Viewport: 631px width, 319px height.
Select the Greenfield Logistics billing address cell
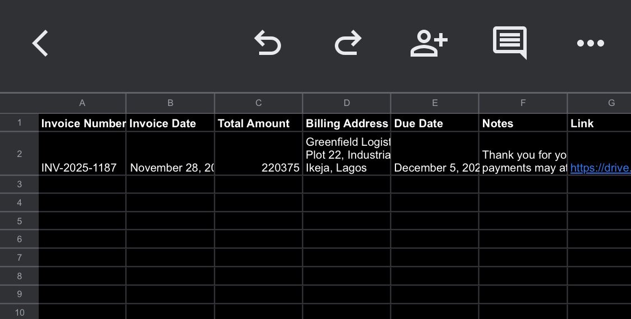(347, 154)
